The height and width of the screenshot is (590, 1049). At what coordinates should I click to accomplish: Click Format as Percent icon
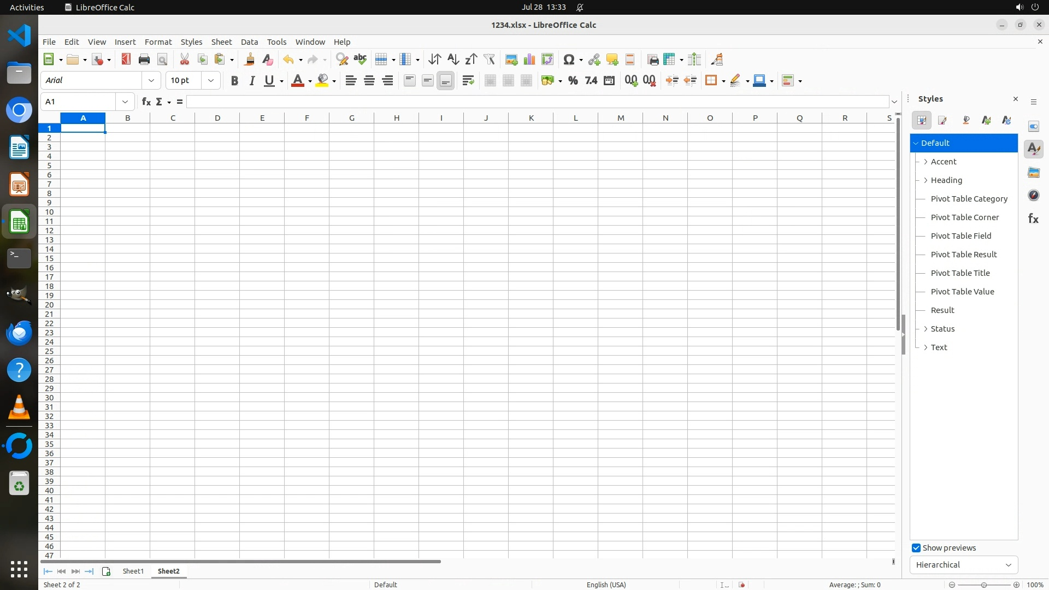point(573,81)
